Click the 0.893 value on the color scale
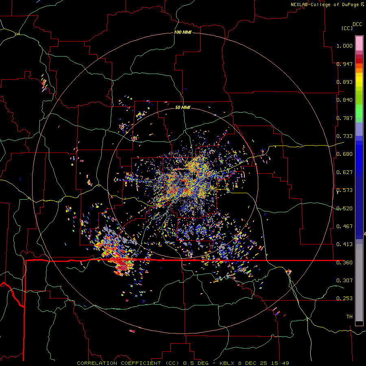 (x=344, y=82)
